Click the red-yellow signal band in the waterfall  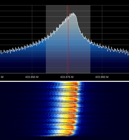(x=71, y=109)
